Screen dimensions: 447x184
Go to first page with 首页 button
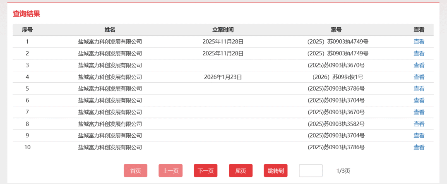(135, 171)
